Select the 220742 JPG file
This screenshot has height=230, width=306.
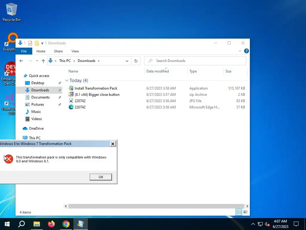80,101
